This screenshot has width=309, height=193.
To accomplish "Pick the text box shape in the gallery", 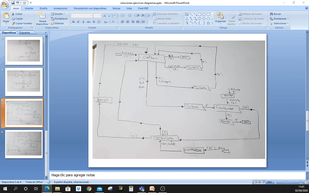I will 187,14.
